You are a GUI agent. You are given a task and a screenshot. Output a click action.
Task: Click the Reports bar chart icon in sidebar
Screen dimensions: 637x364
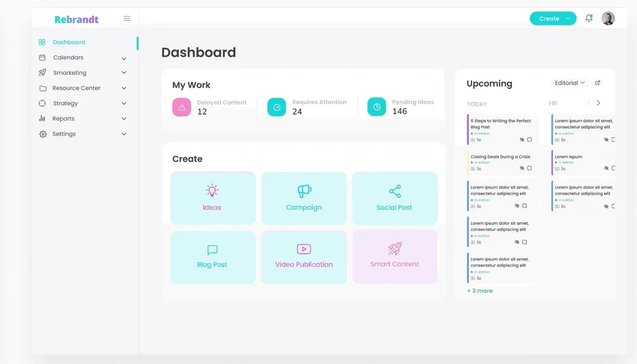click(x=42, y=119)
